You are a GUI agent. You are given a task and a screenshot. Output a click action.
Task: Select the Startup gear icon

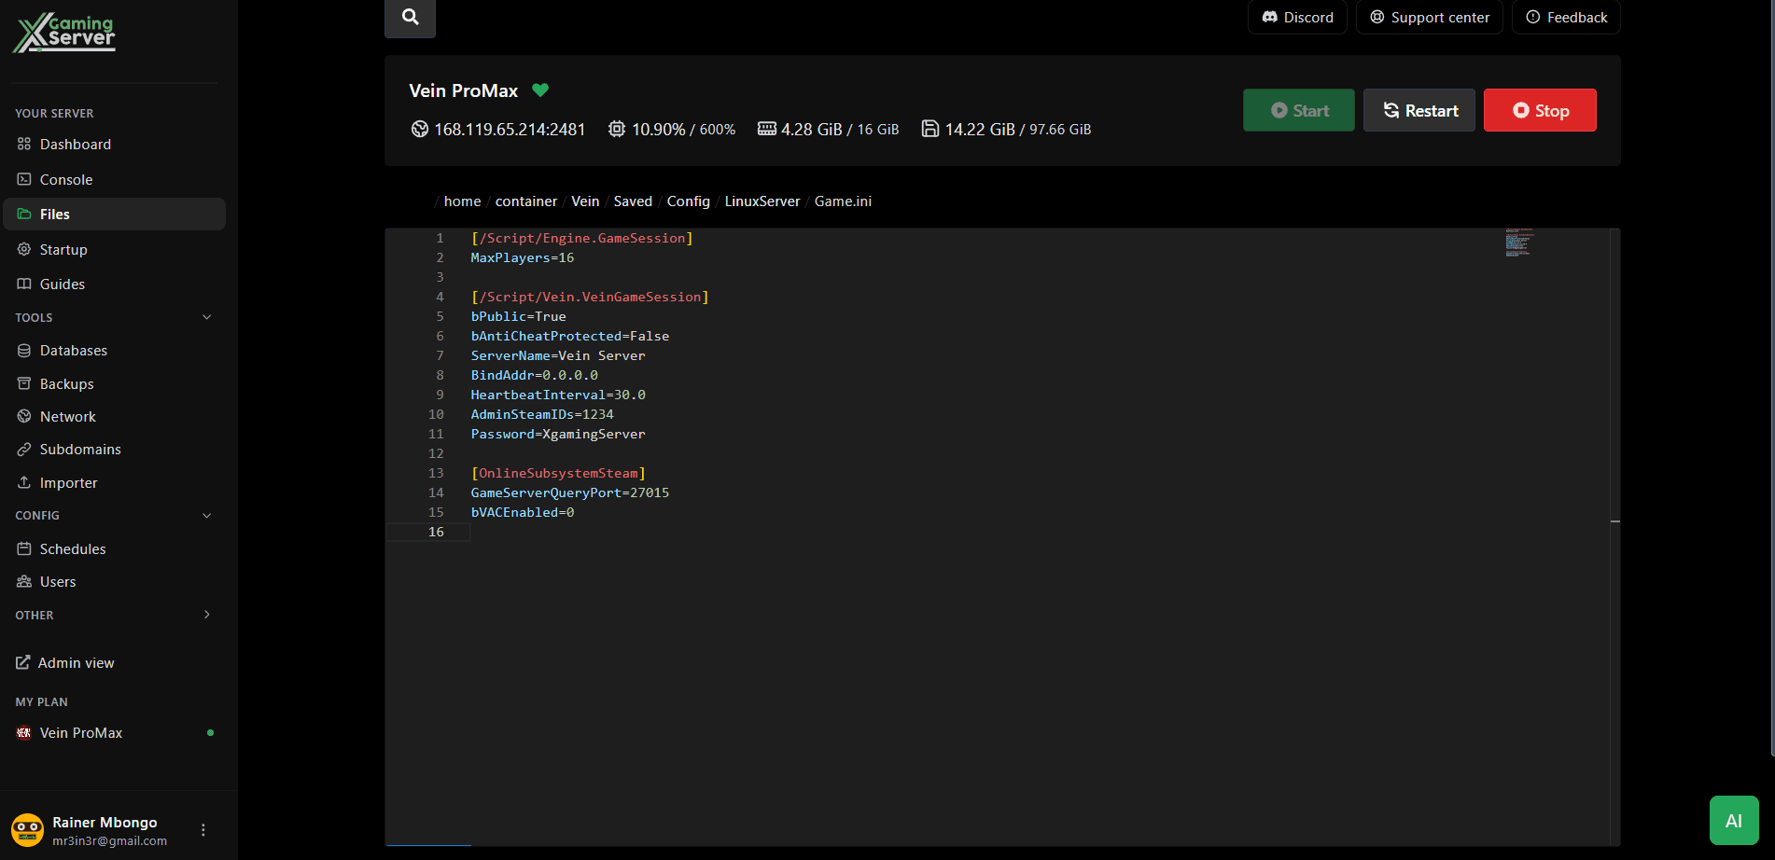pyautogui.click(x=23, y=249)
